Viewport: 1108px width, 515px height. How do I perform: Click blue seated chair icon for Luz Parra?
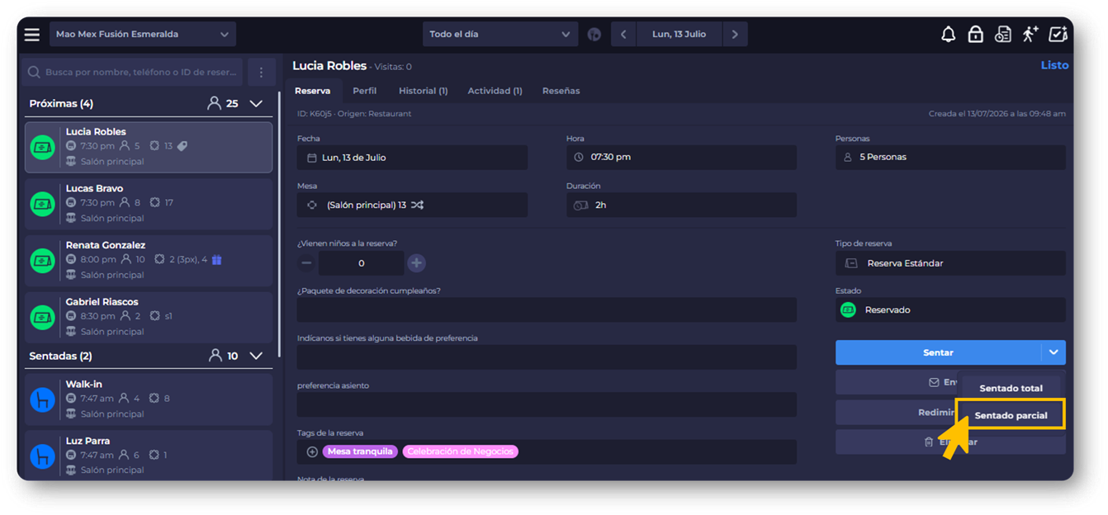pyautogui.click(x=43, y=456)
